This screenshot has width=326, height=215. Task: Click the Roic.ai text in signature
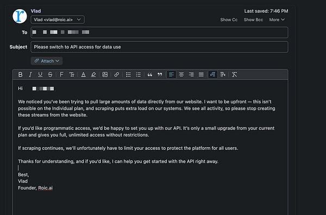(45, 188)
